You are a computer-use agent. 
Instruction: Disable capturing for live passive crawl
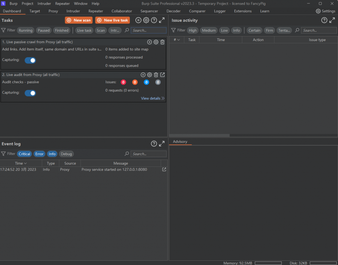30,60
